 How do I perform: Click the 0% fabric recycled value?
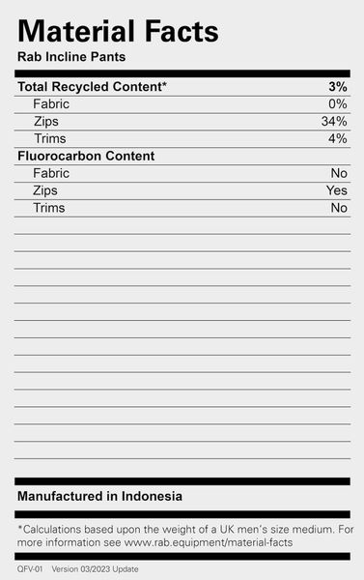coord(338,104)
